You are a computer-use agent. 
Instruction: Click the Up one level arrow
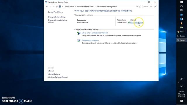pos(57,6)
